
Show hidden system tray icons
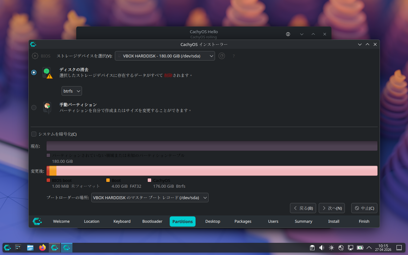click(369, 247)
